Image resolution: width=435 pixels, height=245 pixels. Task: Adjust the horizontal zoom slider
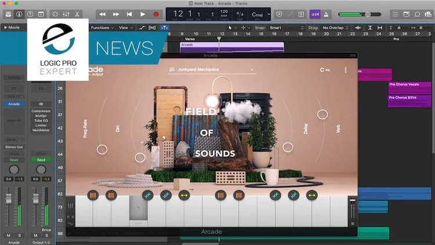pos(420,28)
